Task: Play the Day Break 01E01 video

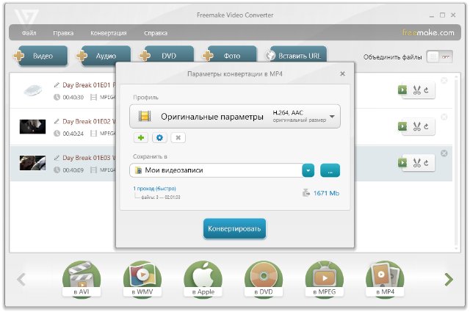Action: [x=402, y=90]
